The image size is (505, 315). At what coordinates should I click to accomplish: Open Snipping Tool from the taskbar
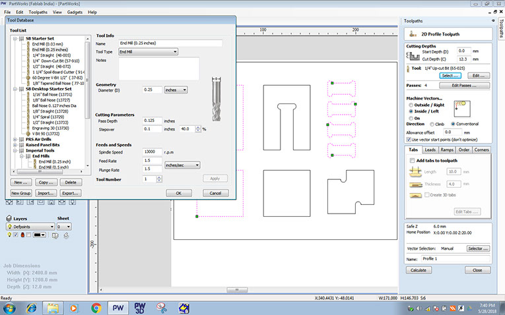162,308
